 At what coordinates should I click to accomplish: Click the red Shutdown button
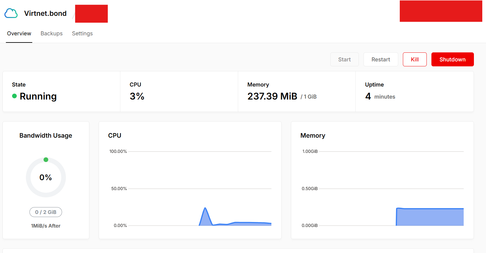coord(452,60)
